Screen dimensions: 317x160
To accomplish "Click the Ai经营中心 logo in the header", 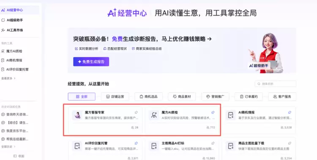I will pyautogui.click(x=127, y=13).
